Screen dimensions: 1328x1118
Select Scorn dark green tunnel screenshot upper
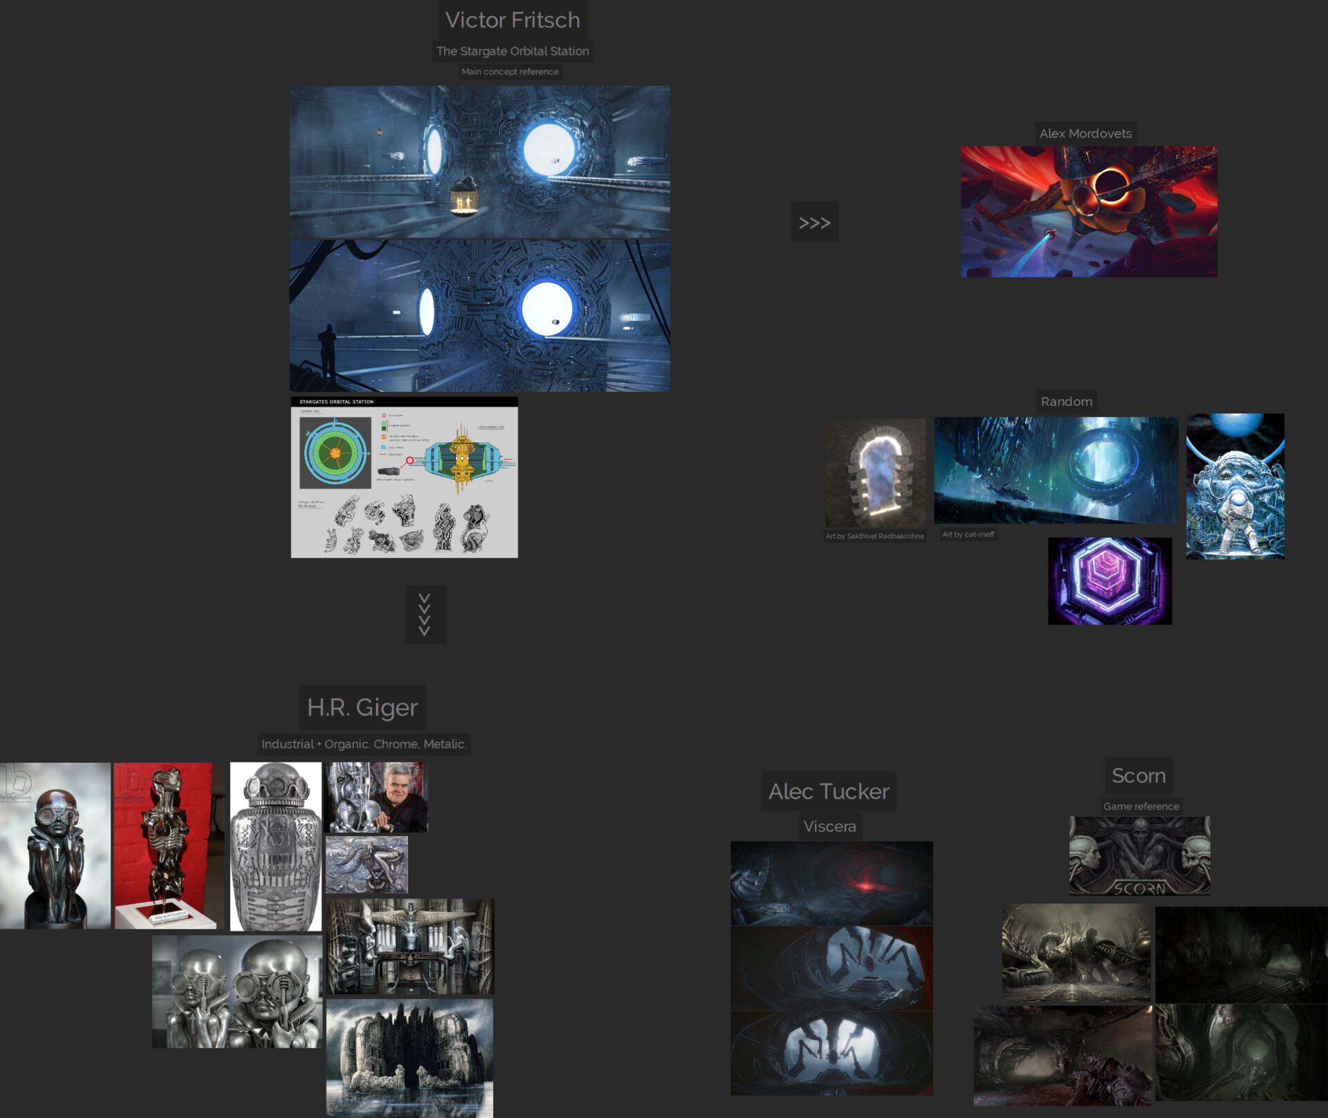click(1241, 955)
